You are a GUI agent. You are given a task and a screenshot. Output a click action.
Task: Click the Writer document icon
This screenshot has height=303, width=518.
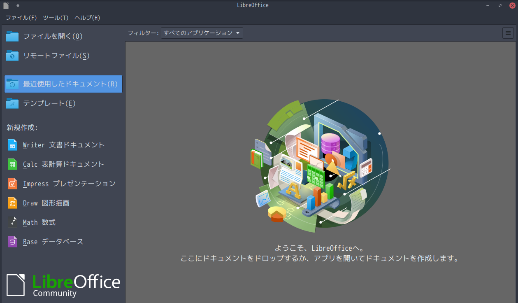tap(12, 145)
